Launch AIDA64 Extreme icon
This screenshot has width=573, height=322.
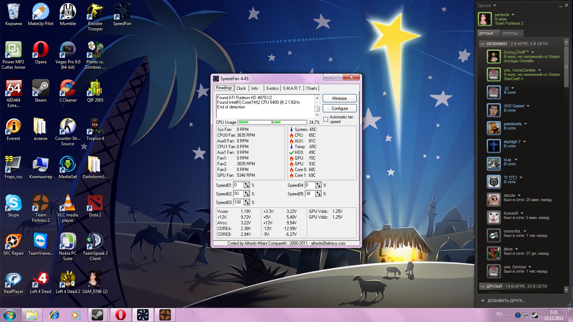(x=13, y=93)
